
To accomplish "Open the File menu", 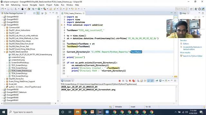I will 2,5.
